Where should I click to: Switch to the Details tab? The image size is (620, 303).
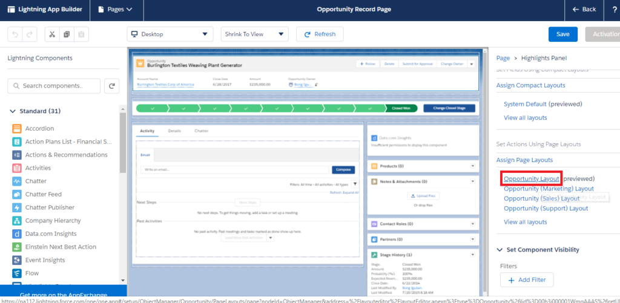click(x=174, y=131)
